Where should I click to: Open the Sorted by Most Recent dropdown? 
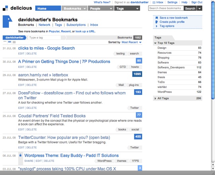(131, 42)
